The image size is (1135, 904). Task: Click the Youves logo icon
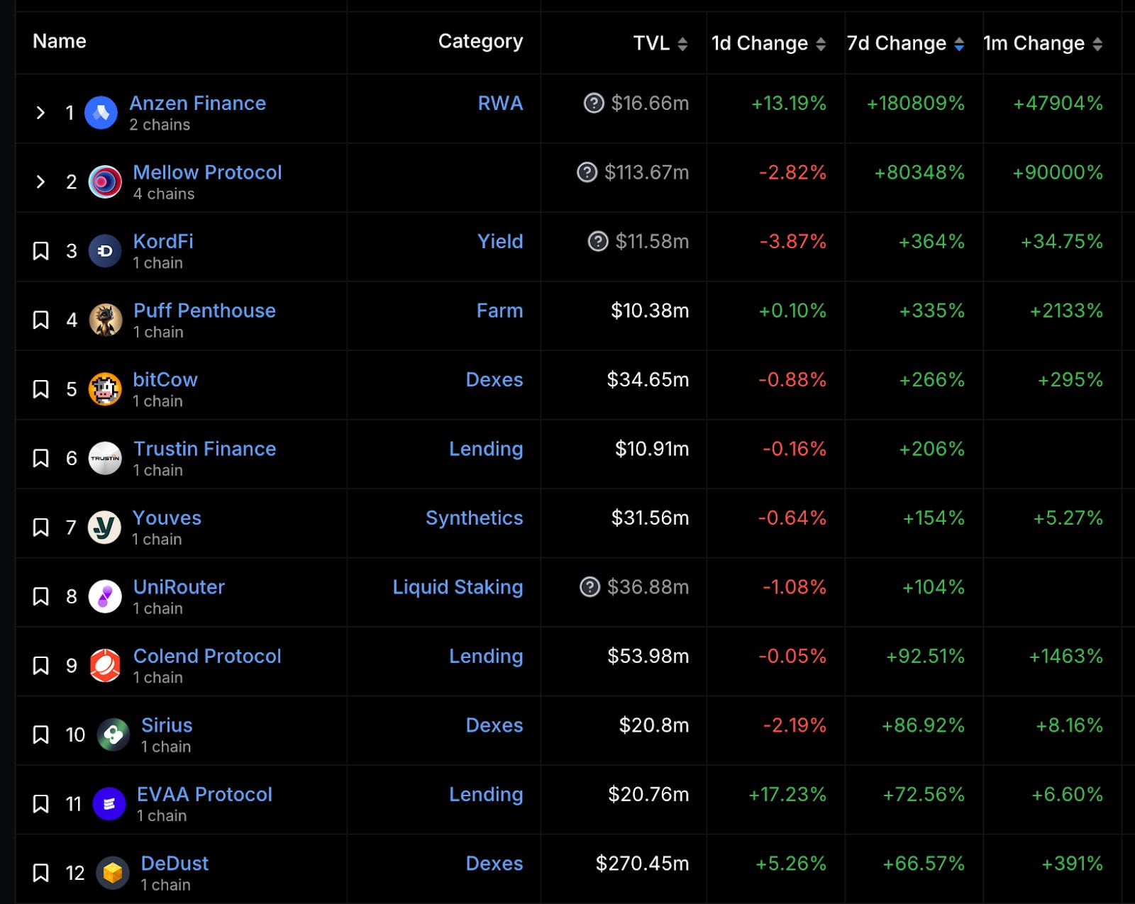104,528
